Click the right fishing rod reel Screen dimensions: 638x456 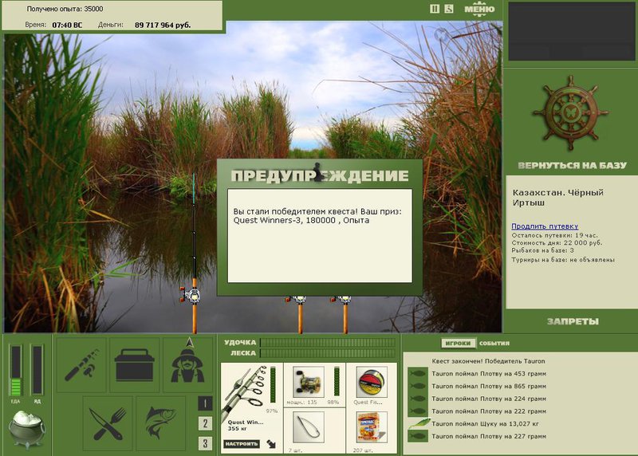point(345,301)
